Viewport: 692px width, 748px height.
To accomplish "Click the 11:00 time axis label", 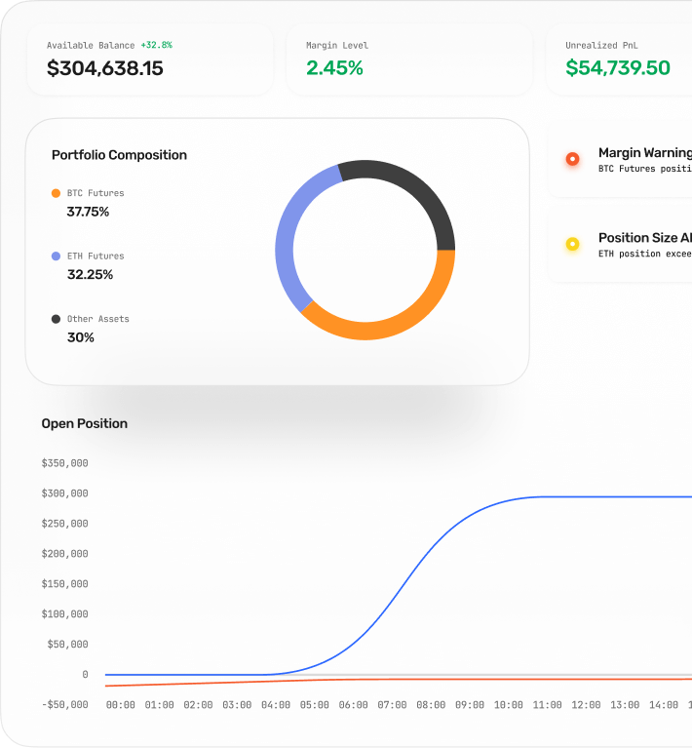I will tap(547, 705).
